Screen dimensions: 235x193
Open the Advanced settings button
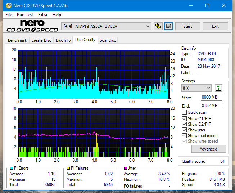tap(208, 149)
